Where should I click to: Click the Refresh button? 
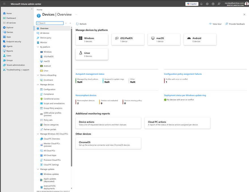point(82,24)
